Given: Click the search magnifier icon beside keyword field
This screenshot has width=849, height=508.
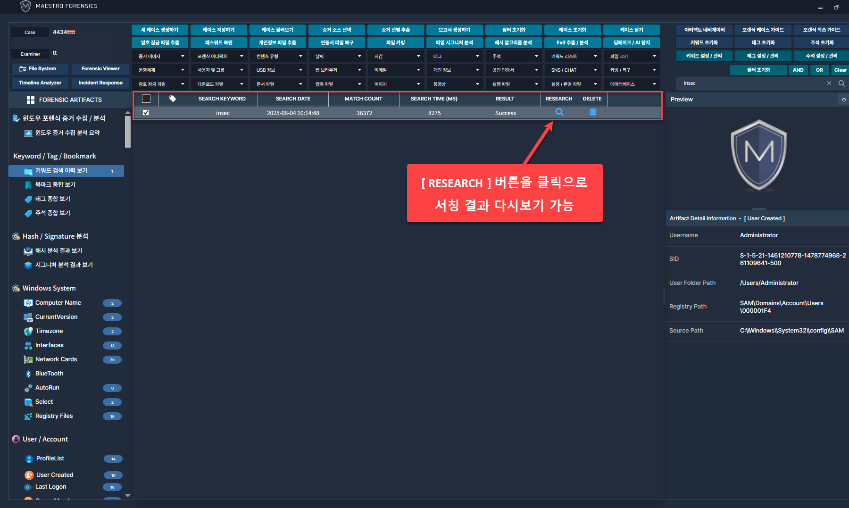Looking at the screenshot, I should [x=841, y=83].
